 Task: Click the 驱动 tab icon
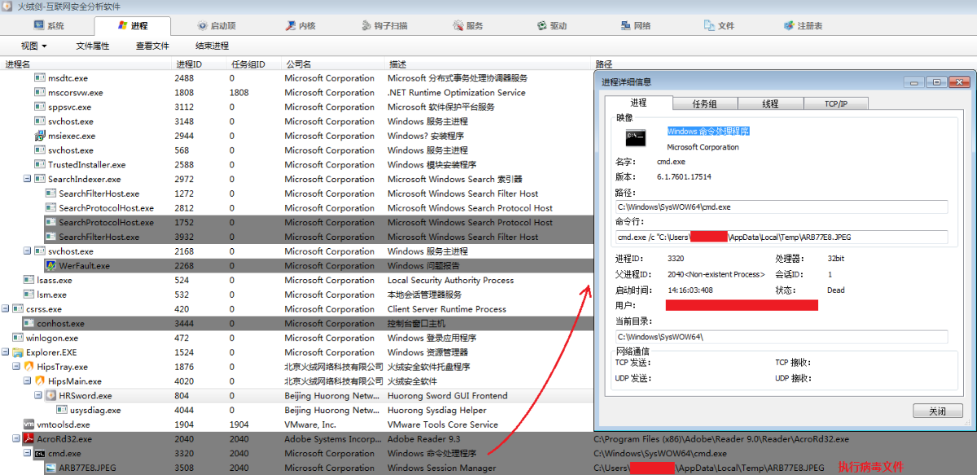542,26
